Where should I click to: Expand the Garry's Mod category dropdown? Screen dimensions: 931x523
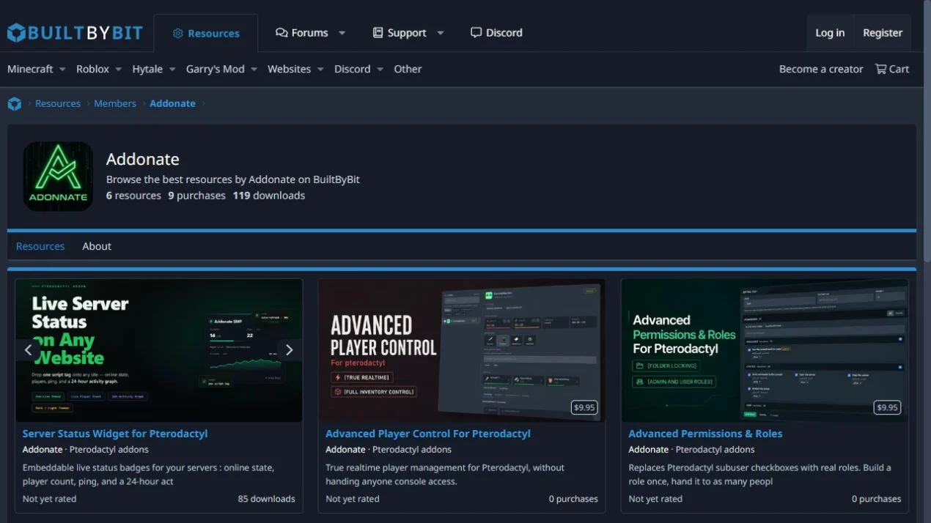[x=254, y=70]
